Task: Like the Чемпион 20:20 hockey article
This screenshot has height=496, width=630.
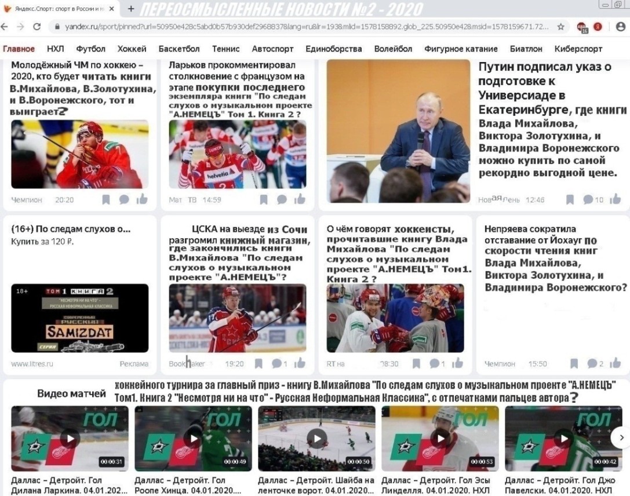Action: (x=142, y=199)
